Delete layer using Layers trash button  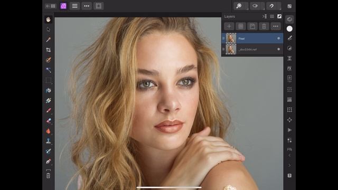[264, 26]
